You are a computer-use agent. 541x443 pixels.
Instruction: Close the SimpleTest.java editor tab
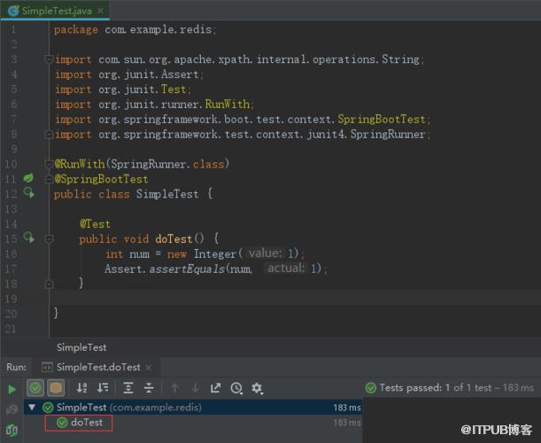(x=100, y=11)
